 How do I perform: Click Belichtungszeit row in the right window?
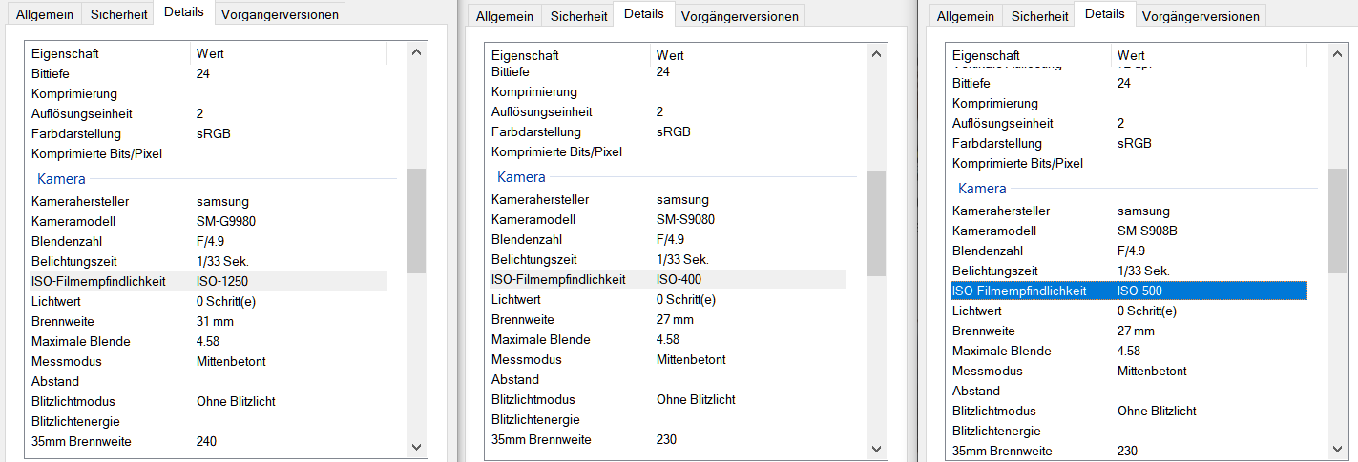pyautogui.click(x=1129, y=271)
